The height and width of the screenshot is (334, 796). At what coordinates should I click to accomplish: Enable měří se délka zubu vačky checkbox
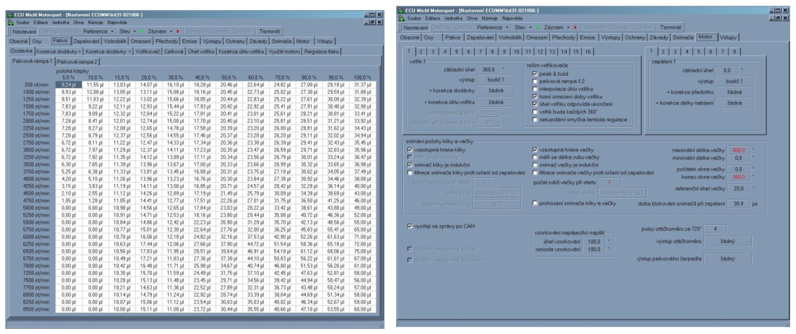534,157
